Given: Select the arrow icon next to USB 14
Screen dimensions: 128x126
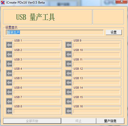Looking at the screenshot, I should tap(68, 92).
